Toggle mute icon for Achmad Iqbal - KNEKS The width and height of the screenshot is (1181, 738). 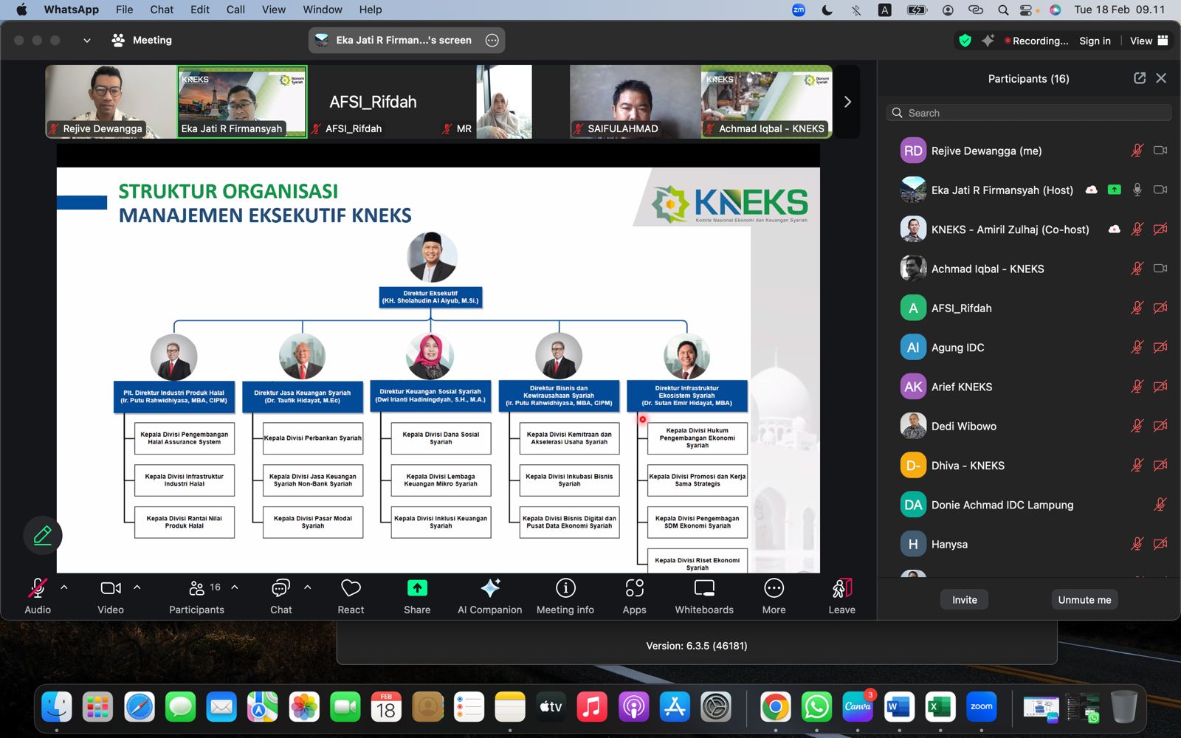coord(1137,269)
